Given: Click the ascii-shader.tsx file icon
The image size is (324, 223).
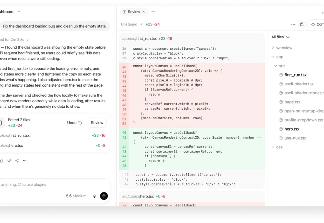Looking at the screenshot, I should [x=281, y=84].
